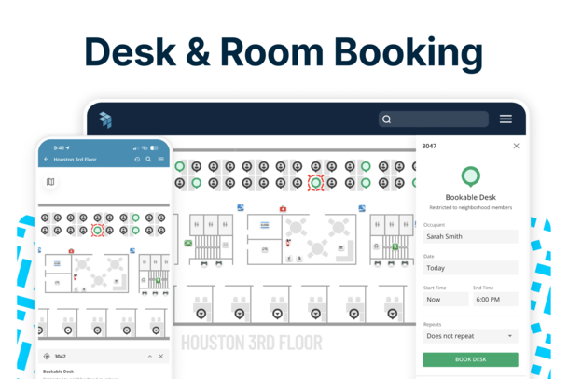Expand the Repeats dropdown
Image resolution: width=568 pixels, height=379 pixels.
(x=470, y=335)
